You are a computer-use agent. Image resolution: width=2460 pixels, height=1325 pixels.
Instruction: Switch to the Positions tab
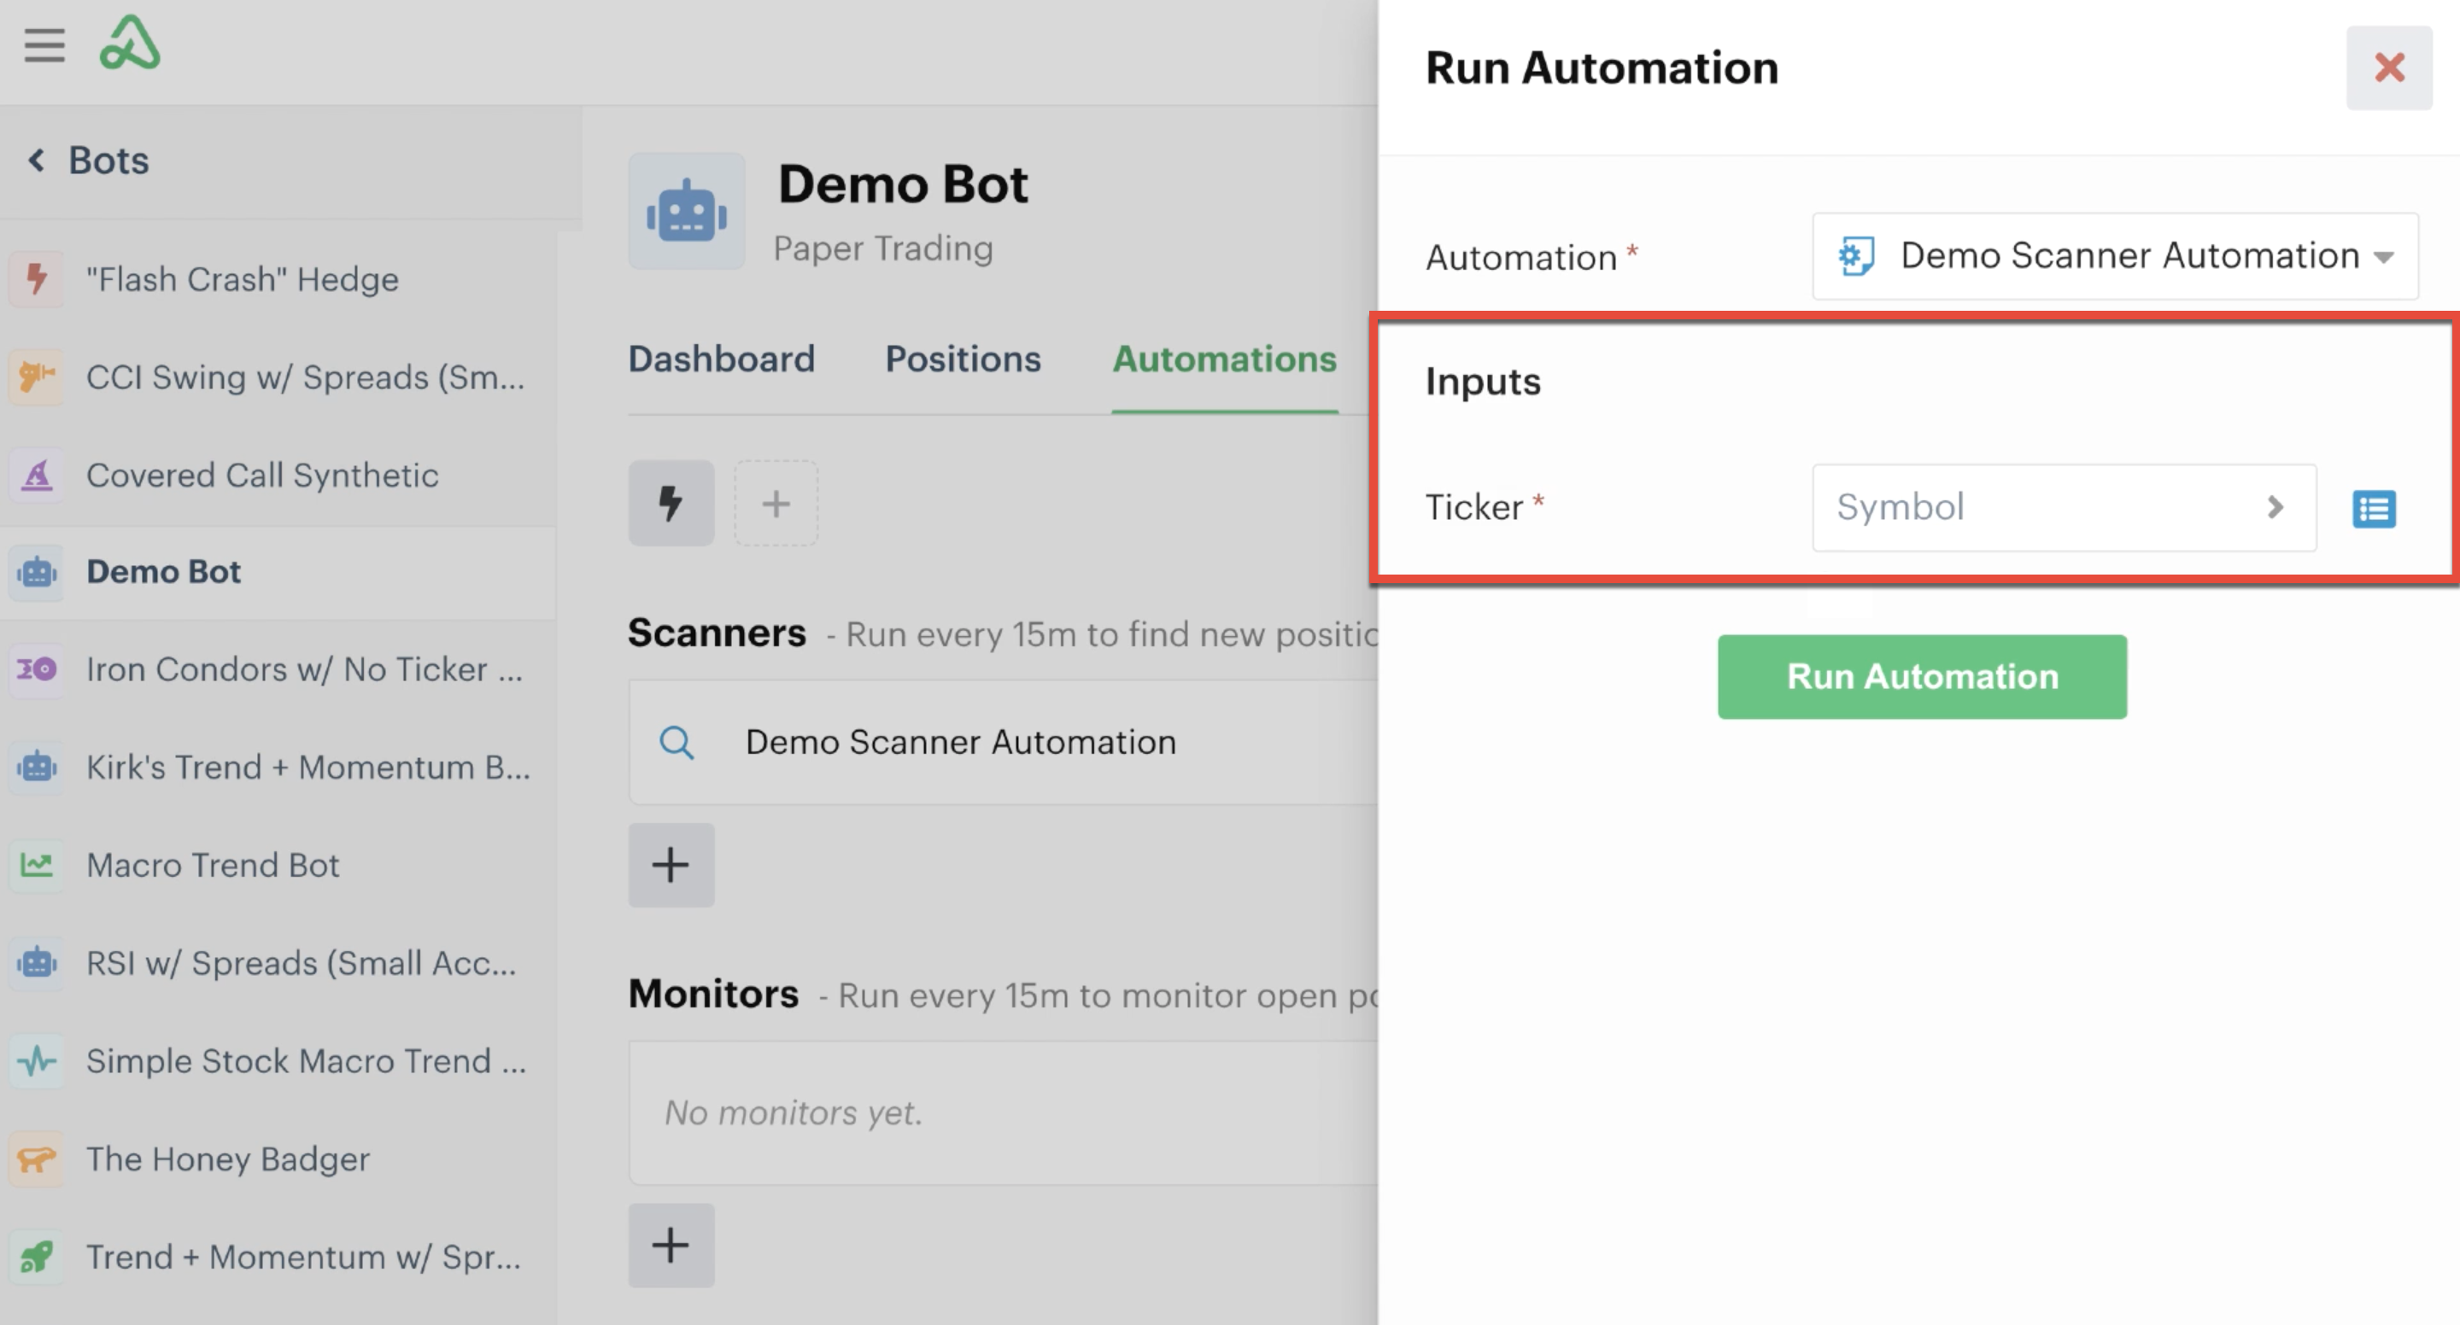963,359
